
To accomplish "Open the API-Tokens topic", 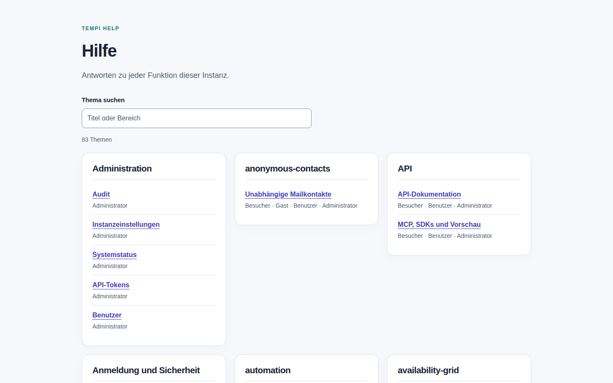I will [111, 285].
